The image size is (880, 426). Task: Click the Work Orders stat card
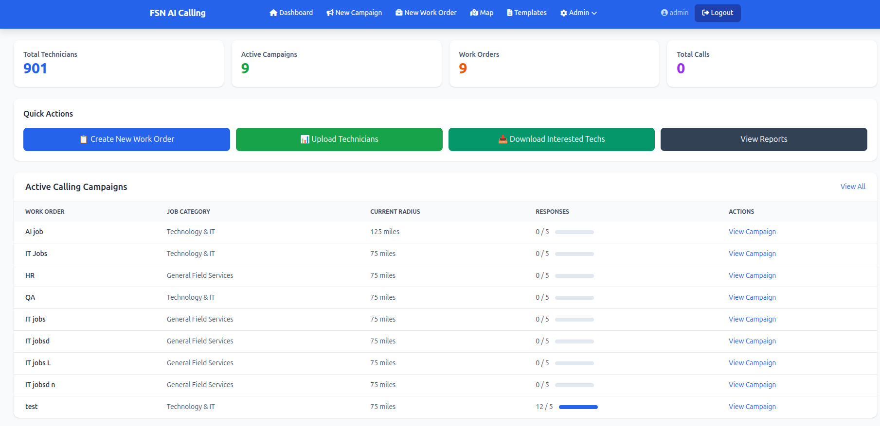554,64
